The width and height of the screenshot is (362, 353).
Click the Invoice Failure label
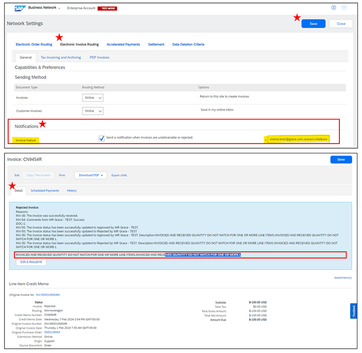pos(26,140)
